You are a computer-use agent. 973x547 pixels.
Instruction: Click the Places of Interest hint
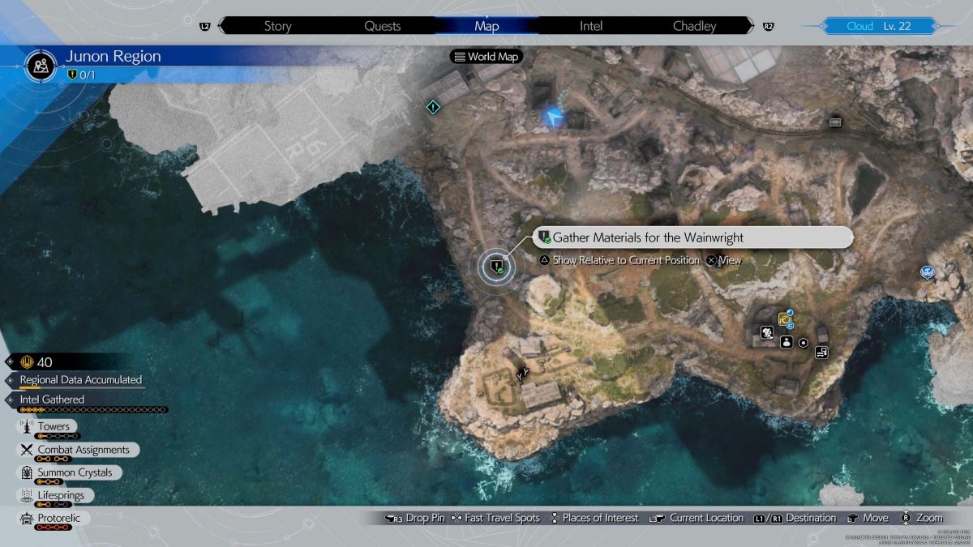(x=594, y=518)
